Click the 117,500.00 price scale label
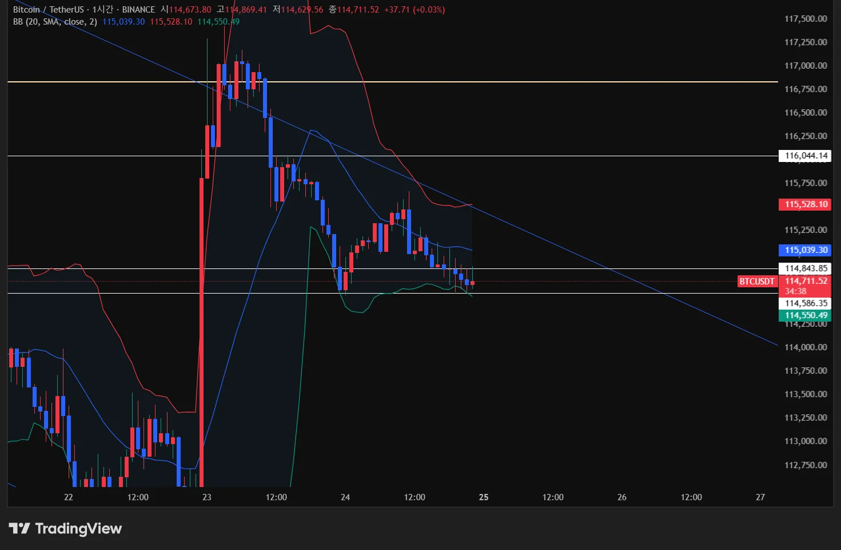The image size is (841, 550). click(806, 19)
